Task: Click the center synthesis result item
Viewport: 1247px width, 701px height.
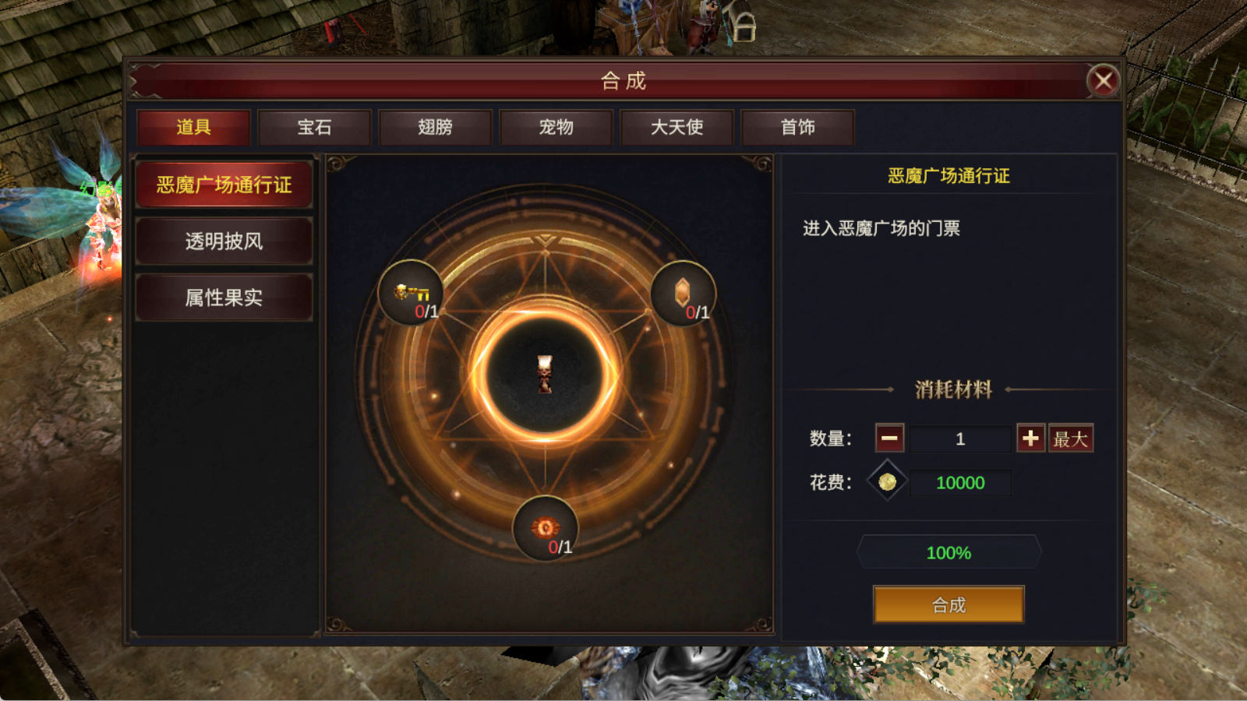Action: (x=545, y=374)
